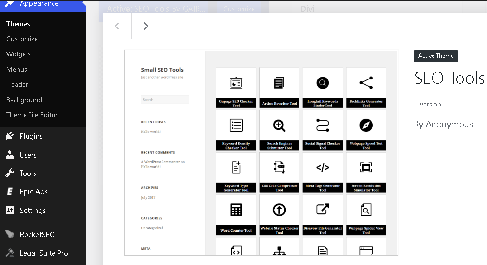Click the Meta Tags Generator code icon
Image resolution: width=487 pixels, height=265 pixels.
pyautogui.click(x=323, y=167)
